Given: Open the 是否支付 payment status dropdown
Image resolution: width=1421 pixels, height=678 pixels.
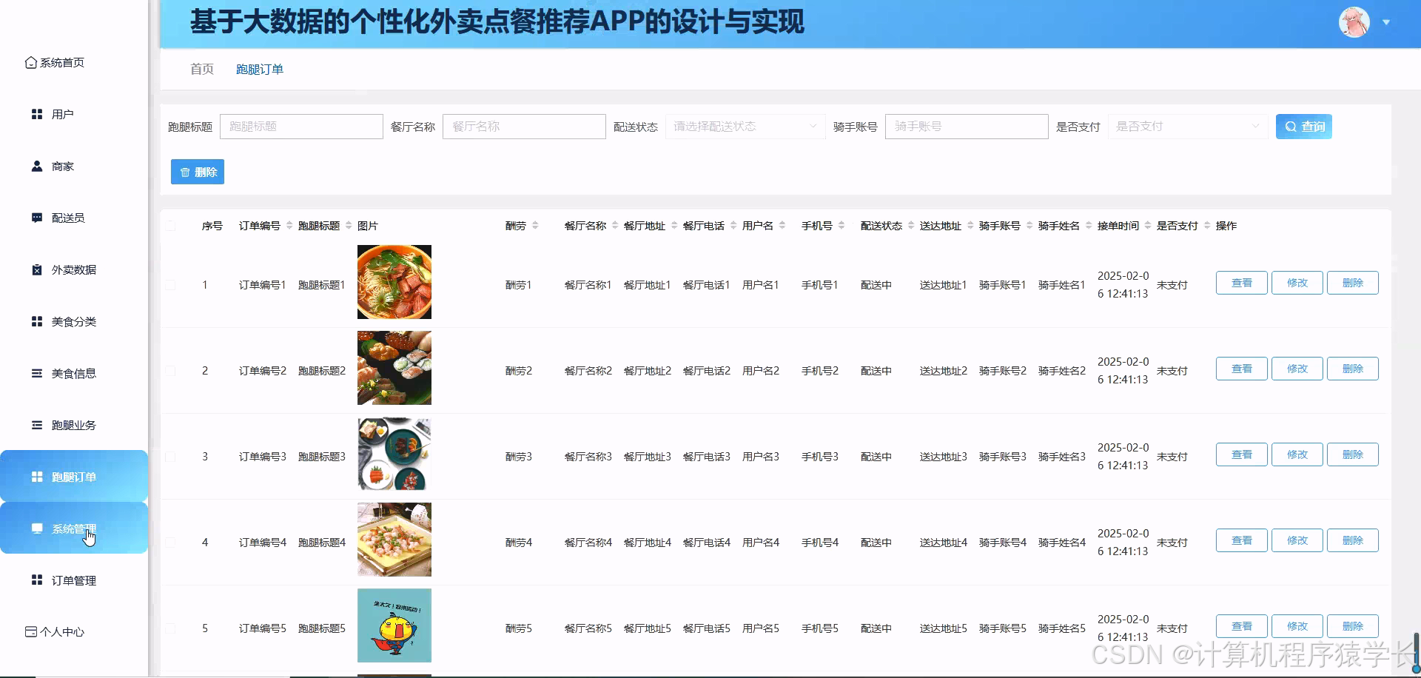Looking at the screenshot, I should click(x=1186, y=126).
